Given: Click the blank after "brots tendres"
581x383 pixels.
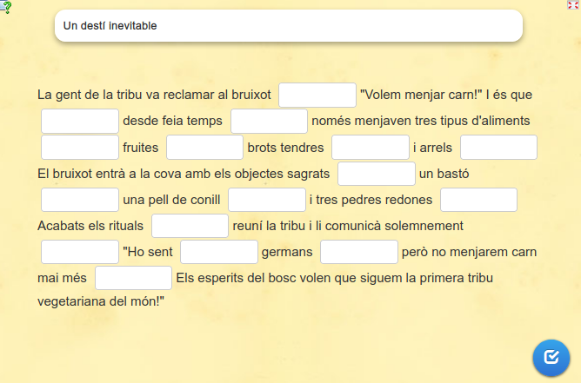Looking at the screenshot, I should point(370,148).
